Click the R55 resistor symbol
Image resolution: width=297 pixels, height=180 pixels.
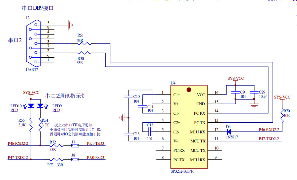click(31, 125)
